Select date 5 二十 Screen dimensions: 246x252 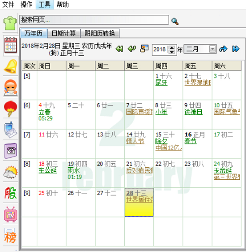point(76,105)
